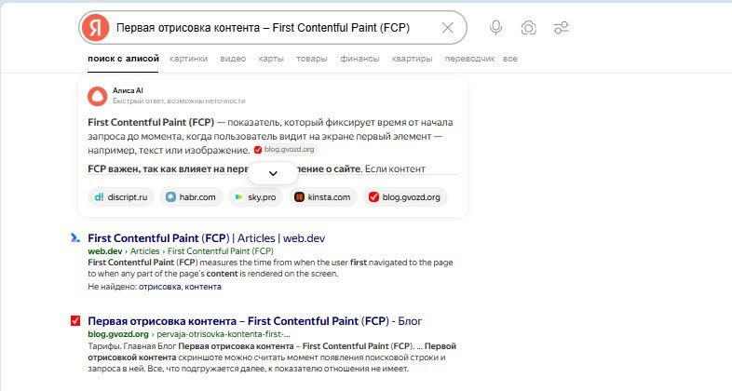Clear the search query with X icon
Image resolution: width=732 pixels, height=391 pixels.
(x=447, y=28)
